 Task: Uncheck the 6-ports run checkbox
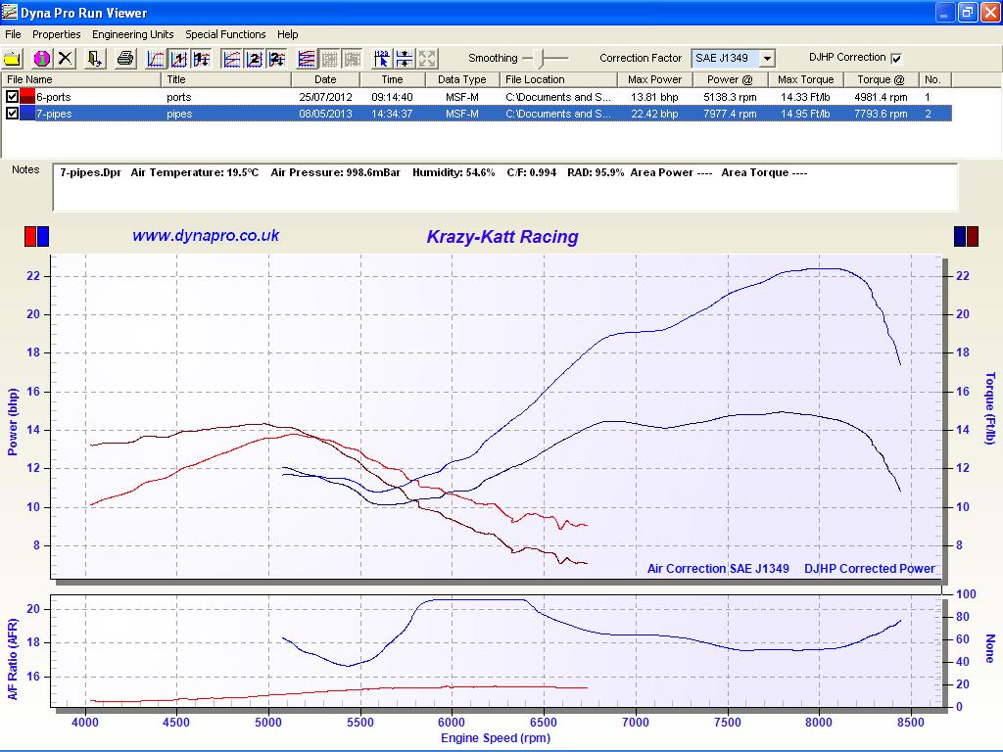click(x=12, y=97)
